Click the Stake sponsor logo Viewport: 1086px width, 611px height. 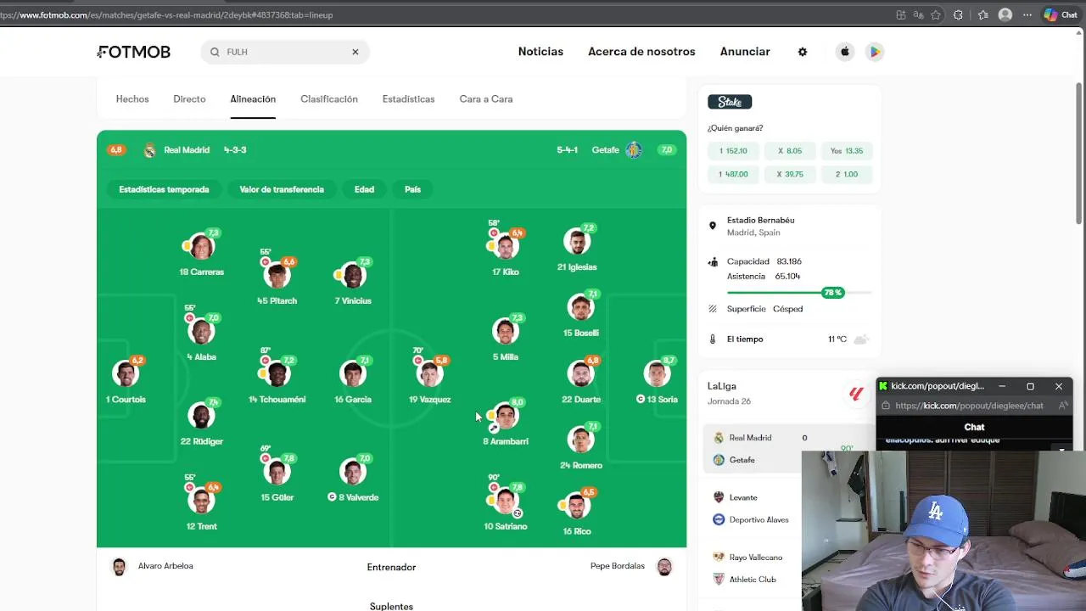pyautogui.click(x=730, y=102)
